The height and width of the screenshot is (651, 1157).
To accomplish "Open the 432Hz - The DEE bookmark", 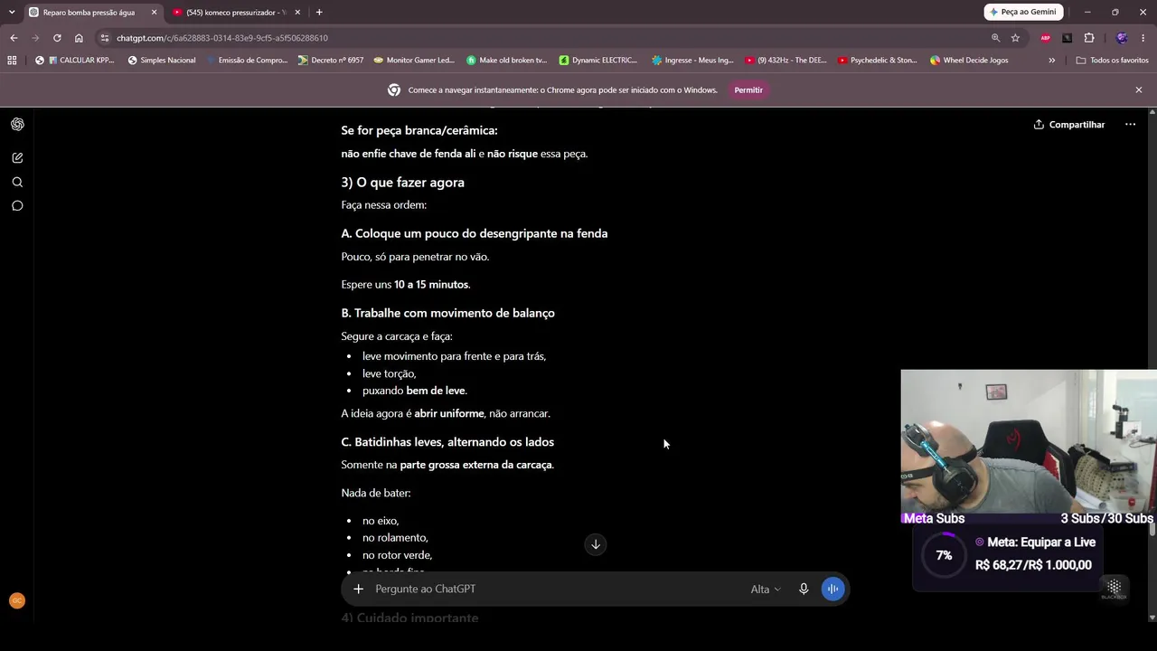I will tap(785, 61).
